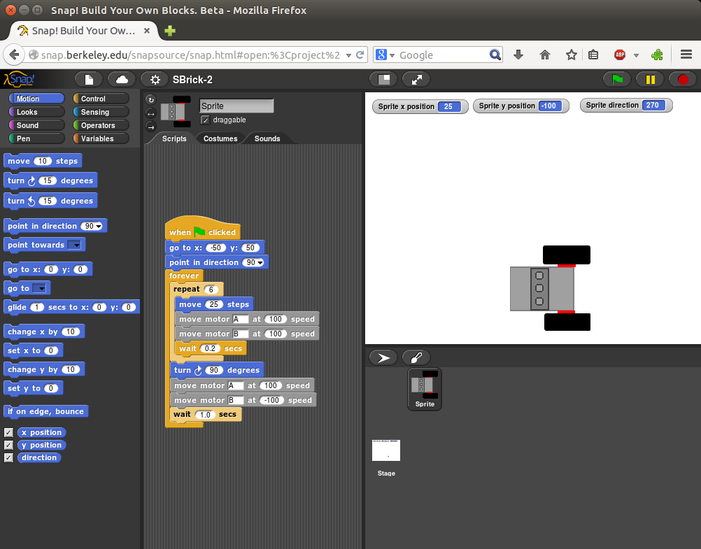This screenshot has height=549, width=701.
Task: Click the 'when flag clicked' hat block
Action: coord(202,229)
